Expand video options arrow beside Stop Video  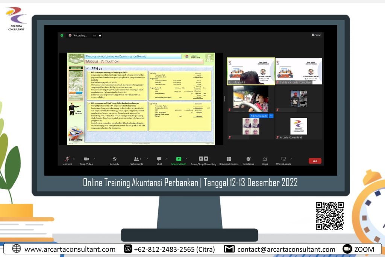click(94, 159)
